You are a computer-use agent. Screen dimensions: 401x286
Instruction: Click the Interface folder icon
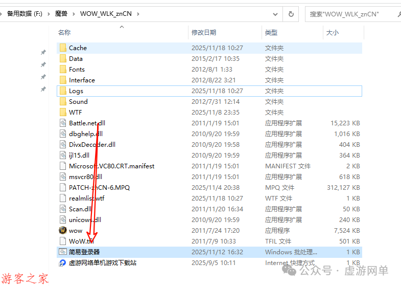[x=63, y=80]
